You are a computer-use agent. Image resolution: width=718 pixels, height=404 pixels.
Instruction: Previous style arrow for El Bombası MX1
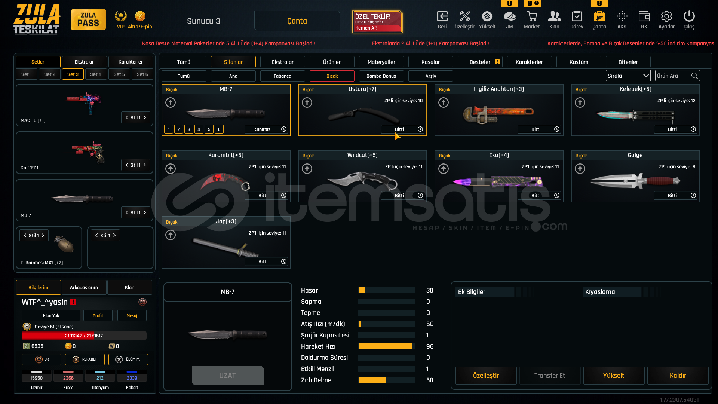(x=25, y=235)
